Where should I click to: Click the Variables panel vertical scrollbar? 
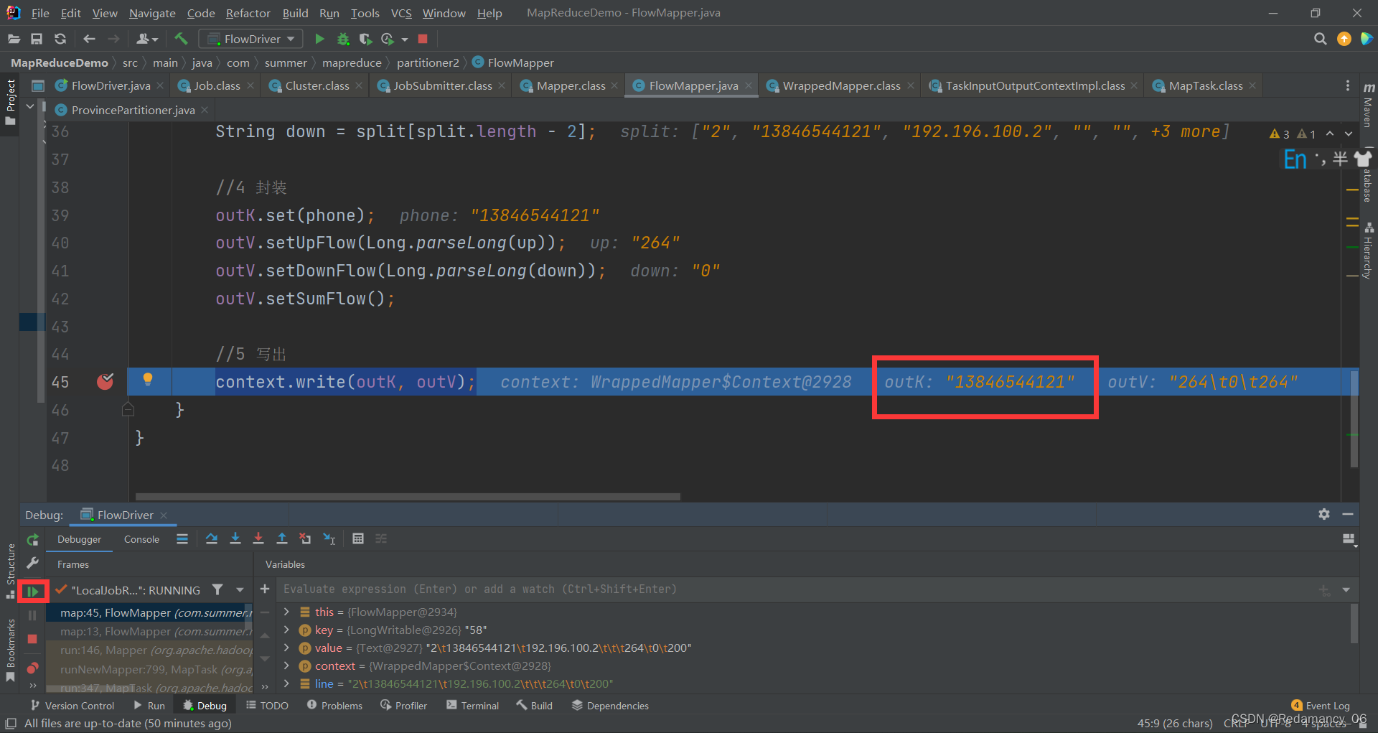[x=1354, y=623]
